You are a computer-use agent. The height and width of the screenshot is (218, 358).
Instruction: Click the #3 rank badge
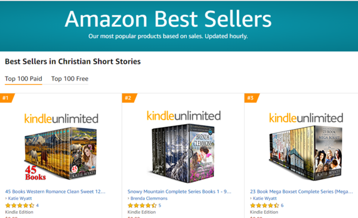252,98
